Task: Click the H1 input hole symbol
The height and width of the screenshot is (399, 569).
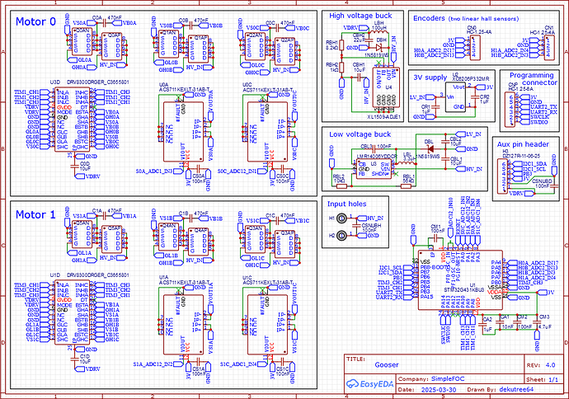Action: [x=332, y=218]
